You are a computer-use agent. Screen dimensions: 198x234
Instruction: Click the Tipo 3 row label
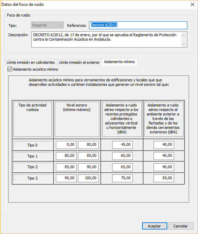pyautogui.click(x=32, y=178)
